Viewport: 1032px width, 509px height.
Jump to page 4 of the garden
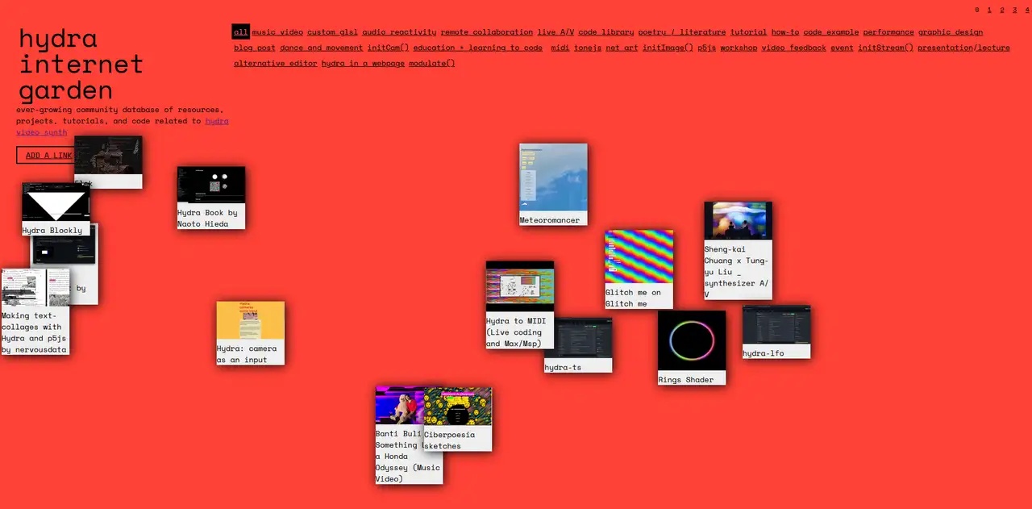pos(1026,9)
